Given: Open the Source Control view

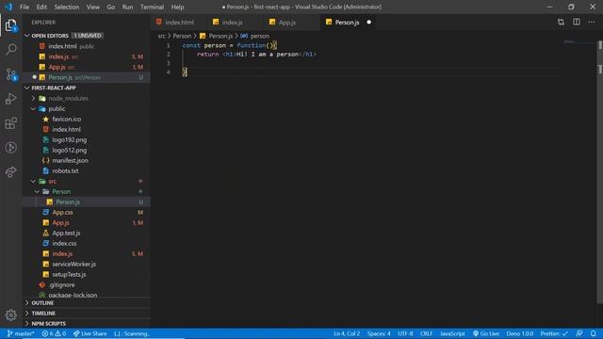Looking at the screenshot, I should point(10,74).
